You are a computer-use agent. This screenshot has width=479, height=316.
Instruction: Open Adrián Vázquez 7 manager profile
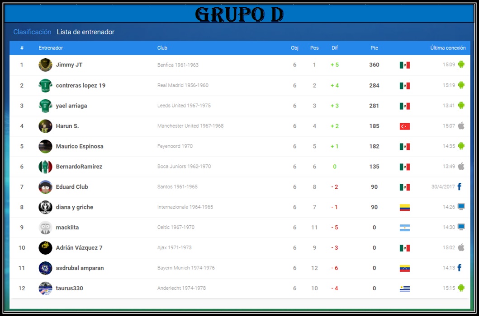point(79,248)
